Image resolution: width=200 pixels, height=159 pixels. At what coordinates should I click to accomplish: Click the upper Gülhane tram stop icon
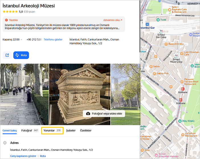[x=183, y=89]
